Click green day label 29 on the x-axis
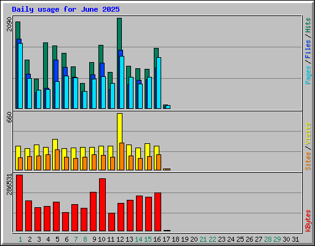Screen dimensions: 315x246 point(277,239)
